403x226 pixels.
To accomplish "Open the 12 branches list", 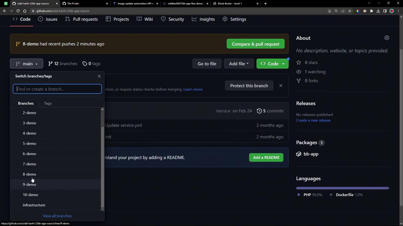I will pos(63,64).
